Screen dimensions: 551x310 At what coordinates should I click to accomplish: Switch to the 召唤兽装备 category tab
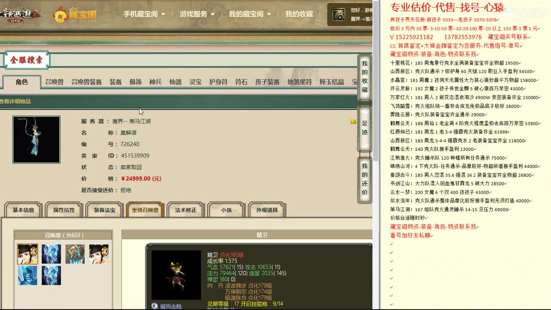(87, 82)
